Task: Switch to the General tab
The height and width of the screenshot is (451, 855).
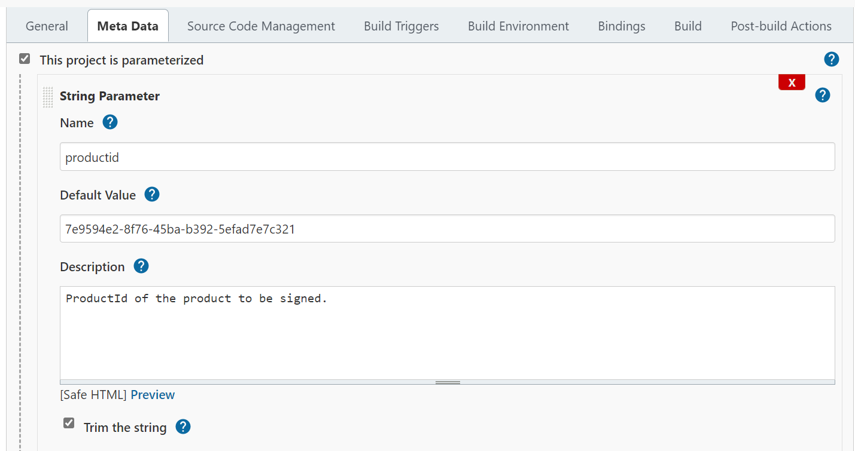Action: point(47,26)
